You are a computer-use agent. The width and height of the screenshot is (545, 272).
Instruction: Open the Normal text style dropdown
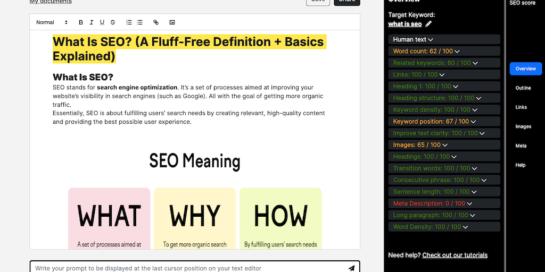52,22
